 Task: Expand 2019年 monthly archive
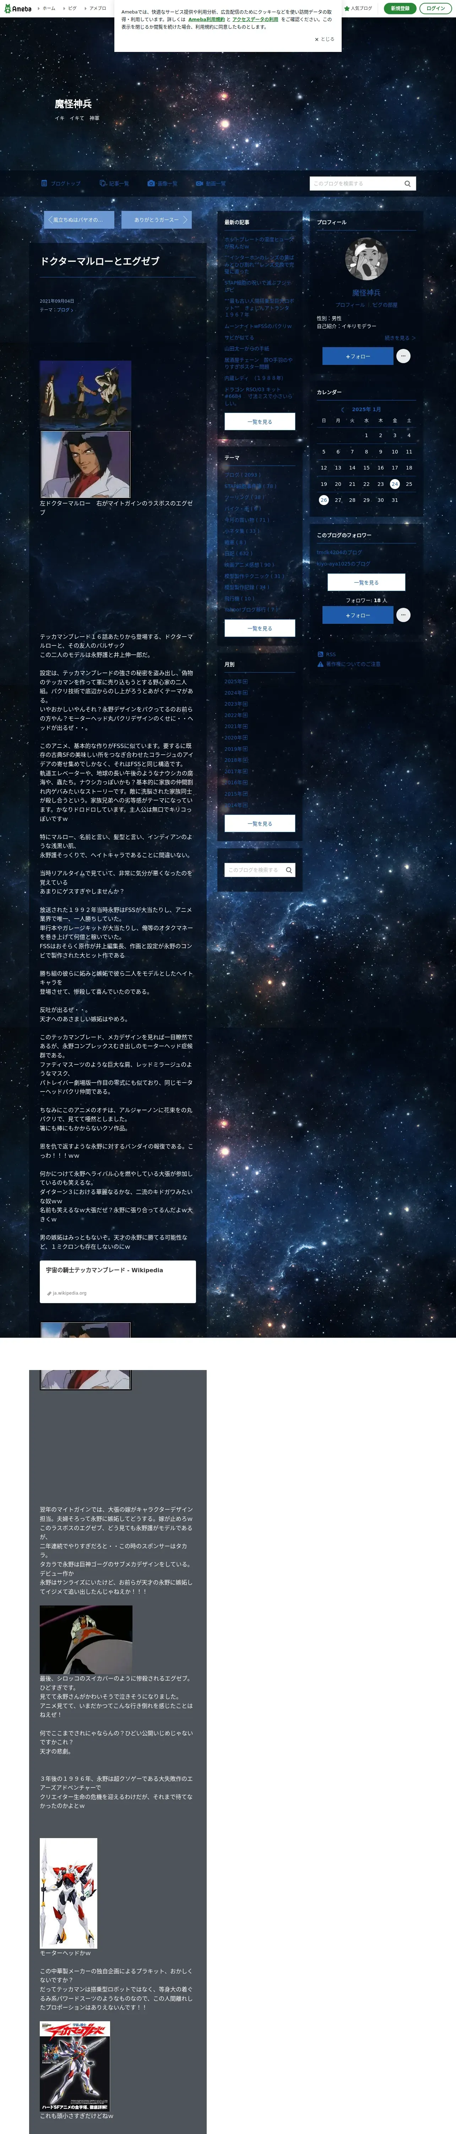(x=236, y=749)
